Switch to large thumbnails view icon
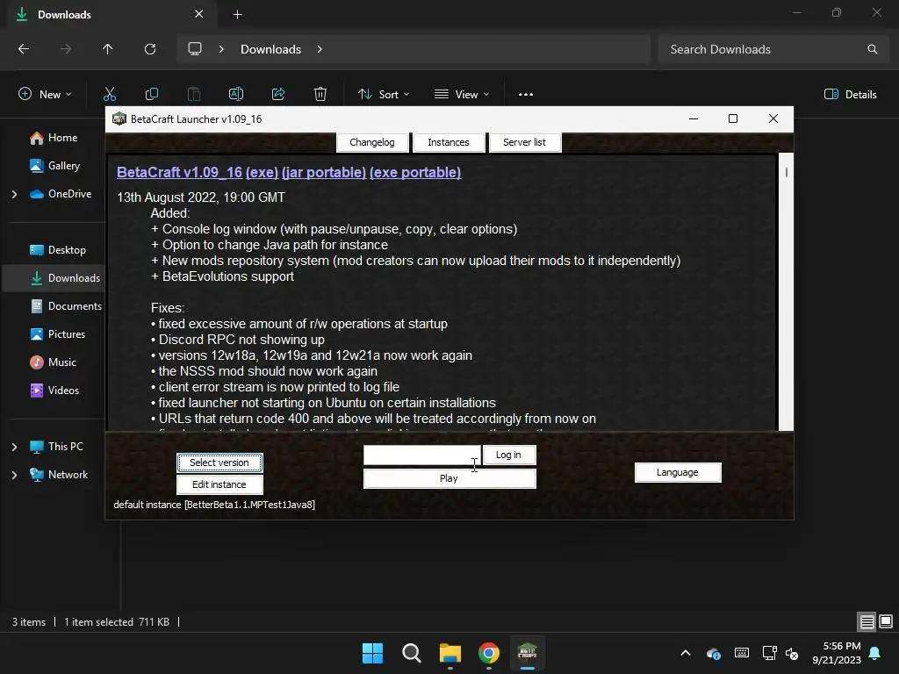This screenshot has width=899, height=674. point(886,622)
